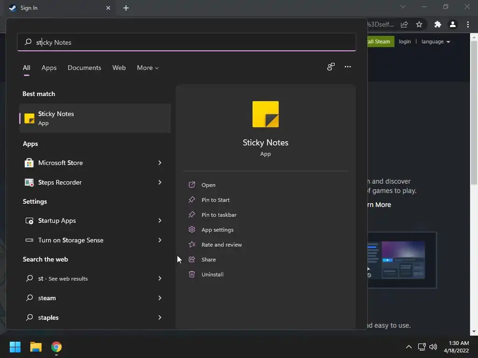Click the Uninstall trash icon
Image resolution: width=478 pixels, height=358 pixels.
192,274
